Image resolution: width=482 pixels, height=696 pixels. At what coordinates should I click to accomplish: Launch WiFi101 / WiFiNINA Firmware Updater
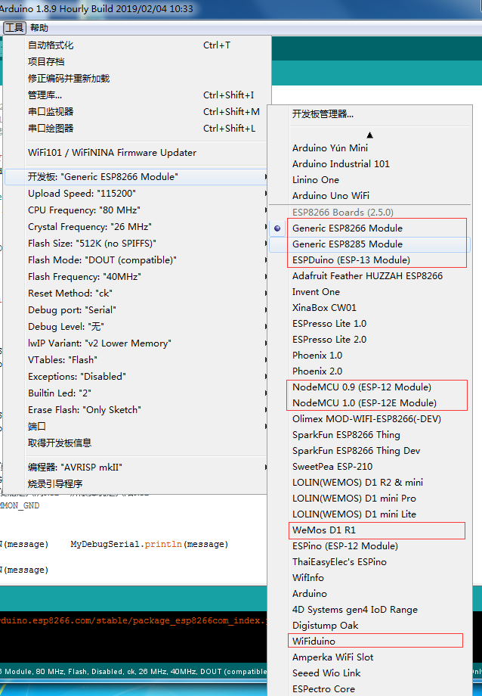[136, 153]
